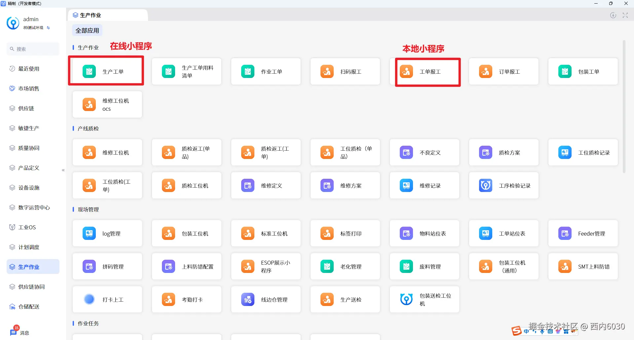Open the 扫码报工 app icon
Viewport: 634px width, 340px height.
coord(327,71)
